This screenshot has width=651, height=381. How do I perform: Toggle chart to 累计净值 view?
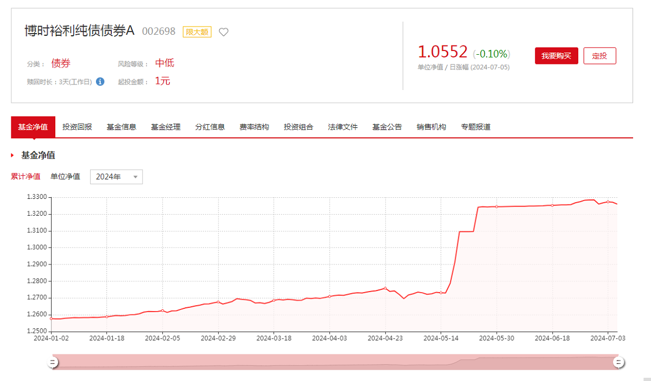pyautogui.click(x=25, y=177)
